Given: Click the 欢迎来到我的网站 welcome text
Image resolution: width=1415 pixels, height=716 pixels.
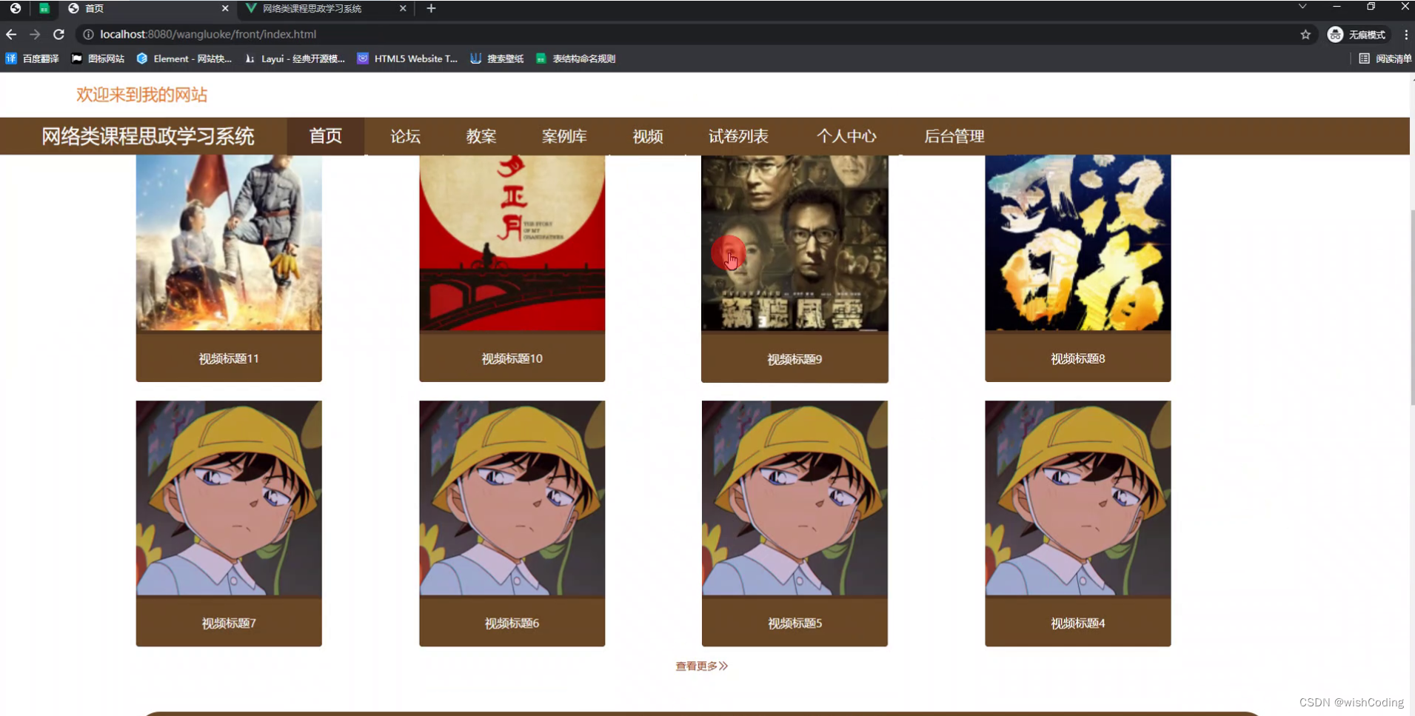Looking at the screenshot, I should [x=141, y=95].
